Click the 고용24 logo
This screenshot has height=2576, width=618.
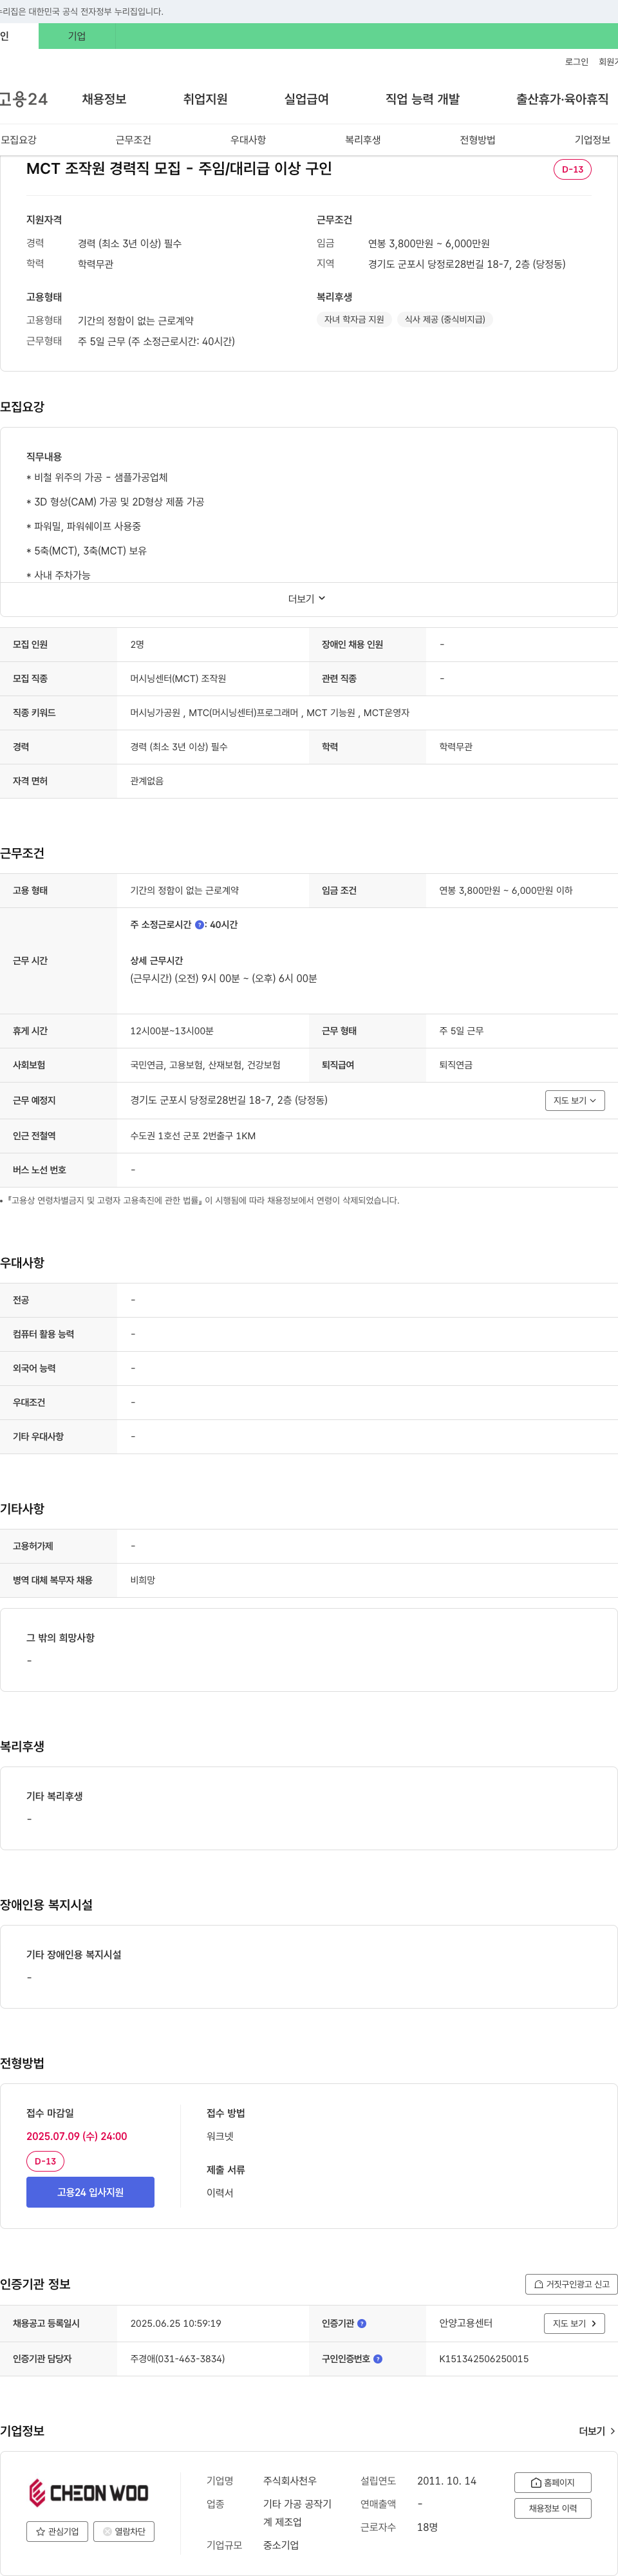pyautogui.click(x=24, y=99)
